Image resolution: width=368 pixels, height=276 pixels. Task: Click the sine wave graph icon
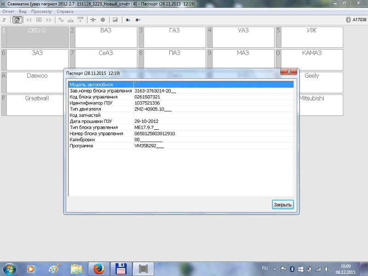(x=60, y=20)
